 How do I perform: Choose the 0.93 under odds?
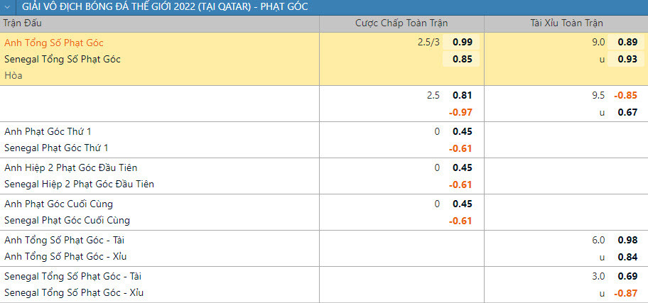tap(627, 59)
